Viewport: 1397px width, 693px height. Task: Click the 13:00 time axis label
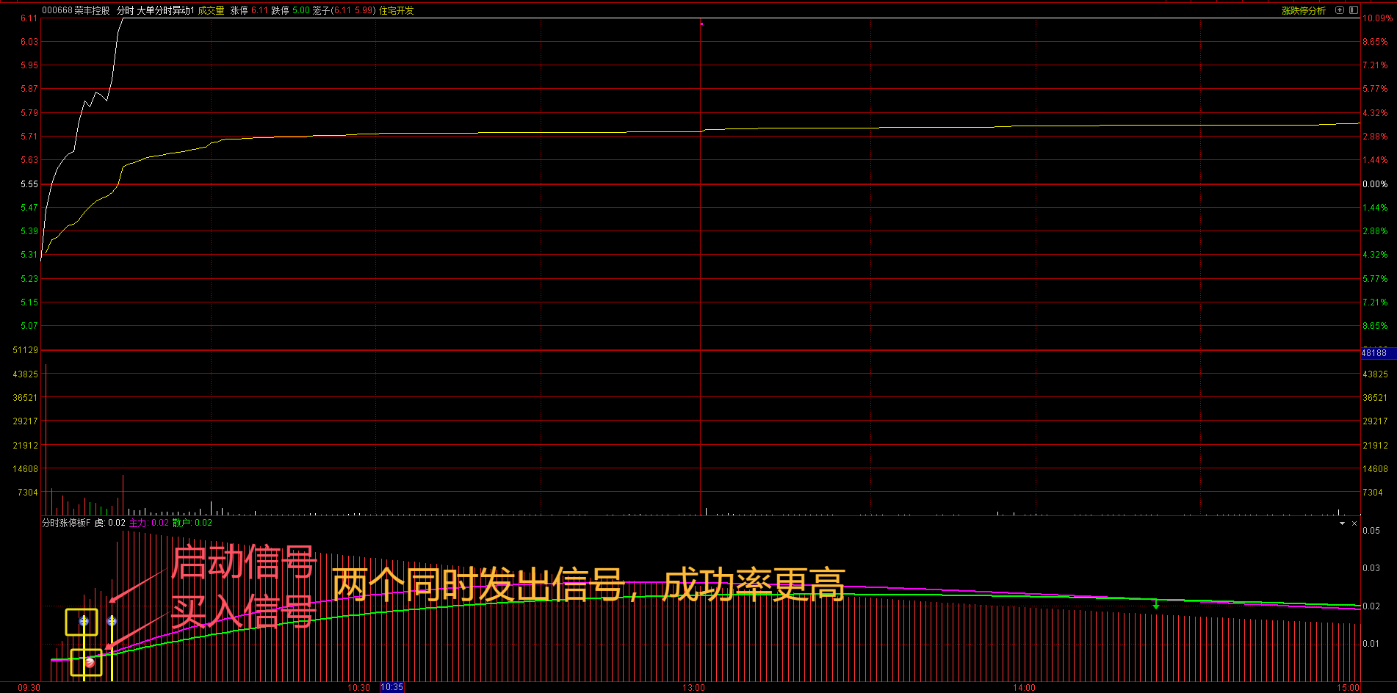pyautogui.click(x=693, y=688)
